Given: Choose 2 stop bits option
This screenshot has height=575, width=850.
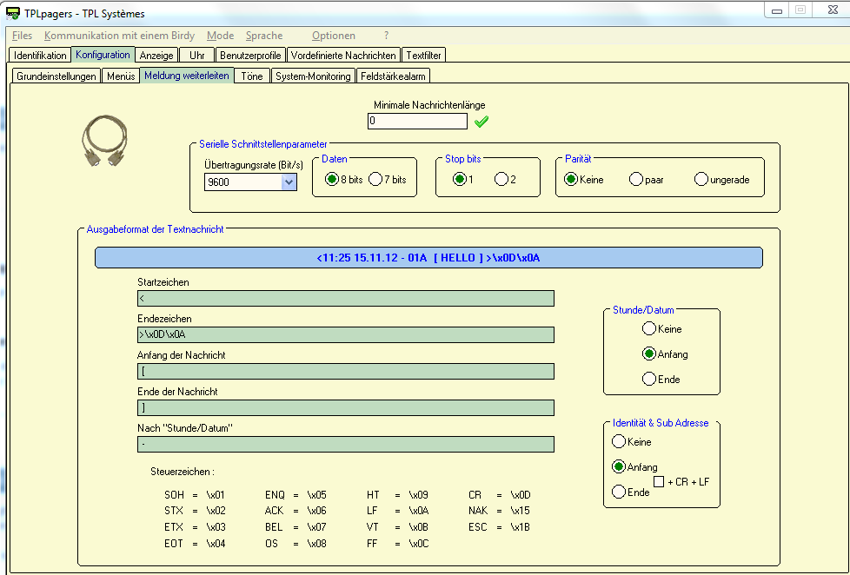Looking at the screenshot, I should 501,180.
